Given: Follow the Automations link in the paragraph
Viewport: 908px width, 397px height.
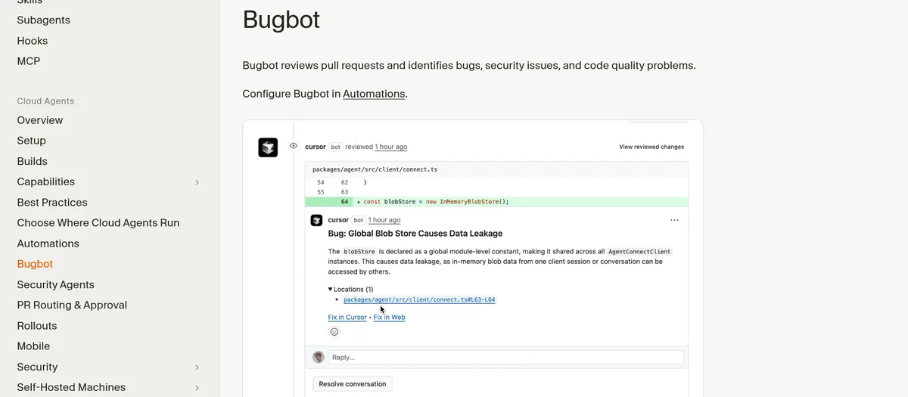Looking at the screenshot, I should point(374,94).
